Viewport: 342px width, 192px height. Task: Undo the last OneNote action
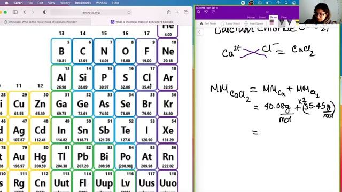pos(206,12)
